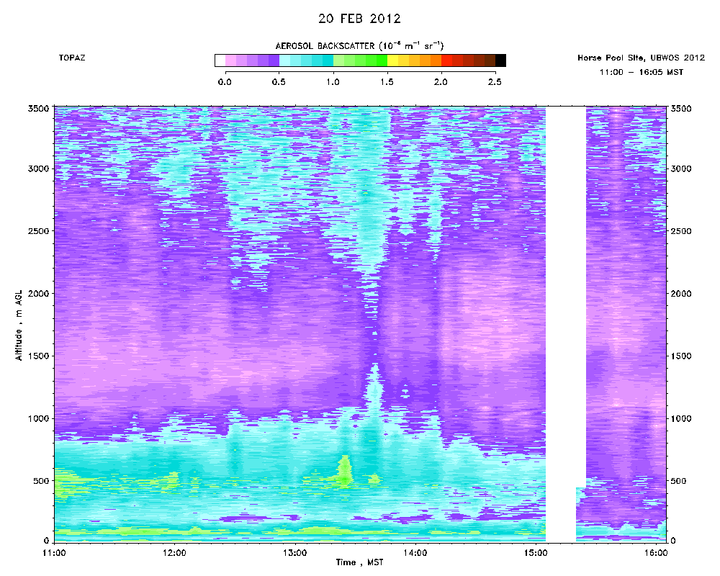Click the yellow colorbar swatch after 1.5
720x576 pixels.
[392, 60]
